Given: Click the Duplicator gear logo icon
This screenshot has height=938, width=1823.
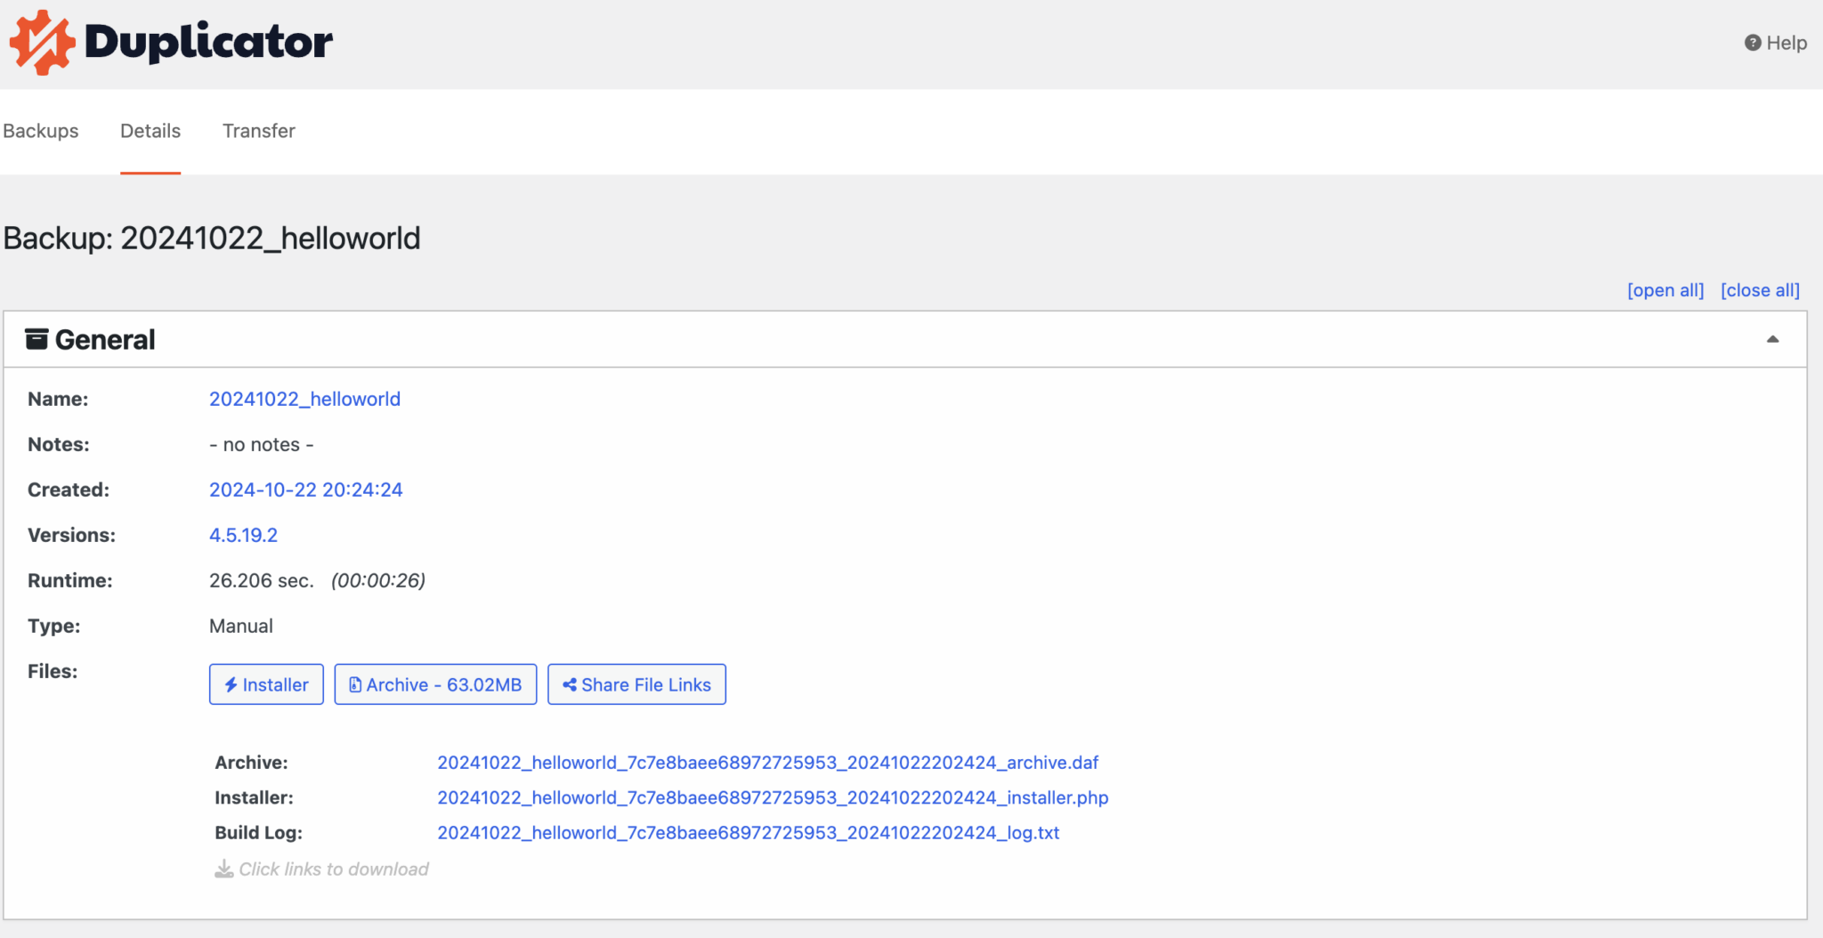Looking at the screenshot, I should pyautogui.click(x=42, y=42).
